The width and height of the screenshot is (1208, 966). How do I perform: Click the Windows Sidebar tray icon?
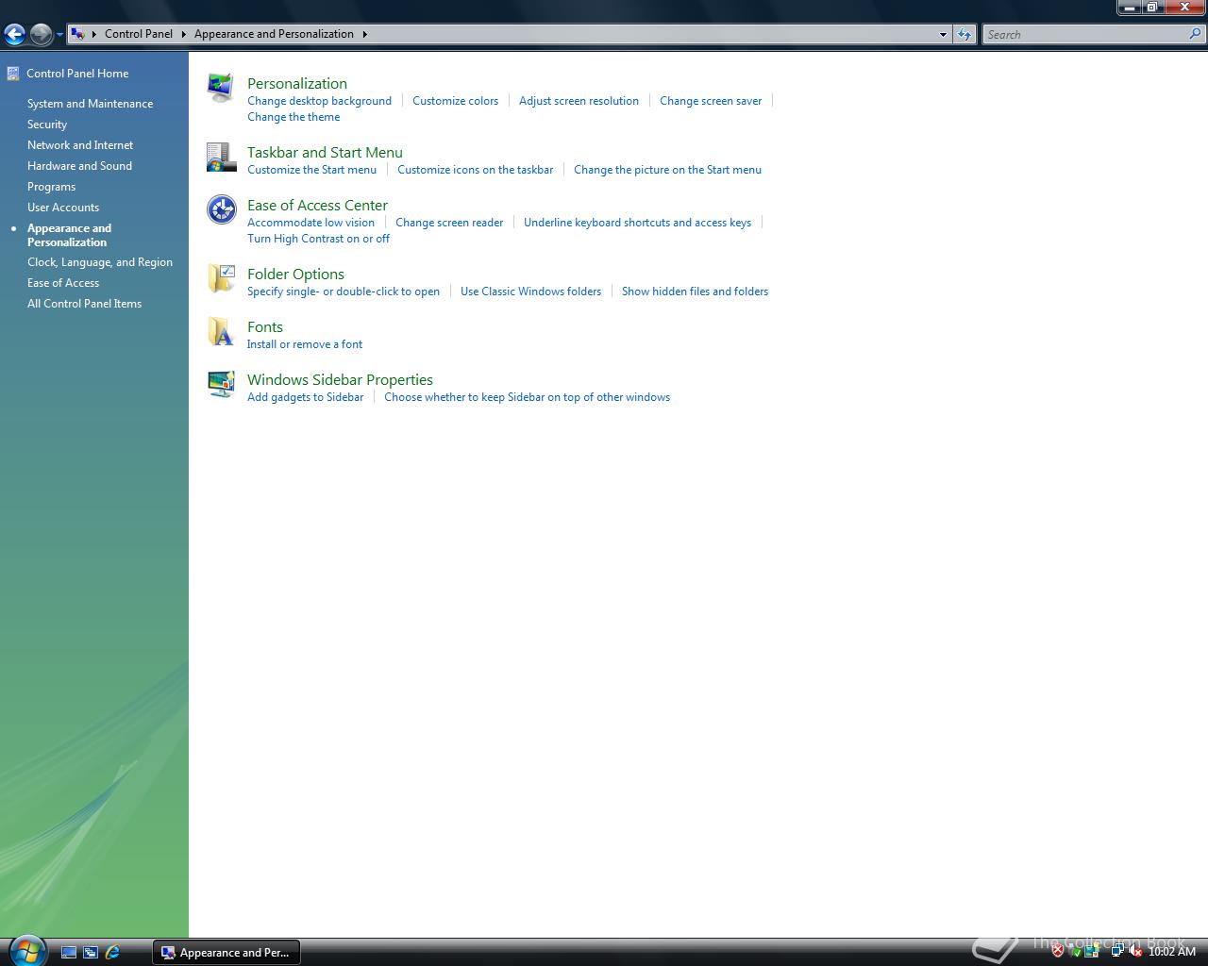pos(1092,951)
